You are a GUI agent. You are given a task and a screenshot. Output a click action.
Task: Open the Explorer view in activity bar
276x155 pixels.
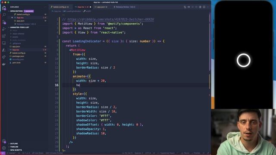[x=4, y=8]
